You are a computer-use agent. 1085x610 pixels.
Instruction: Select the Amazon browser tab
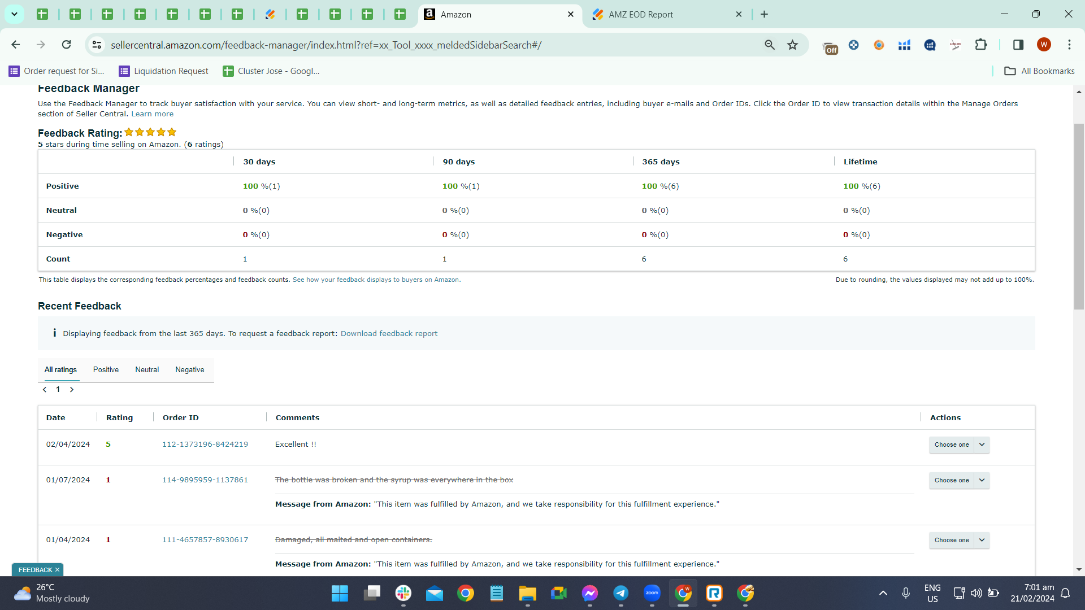point(500,14)
